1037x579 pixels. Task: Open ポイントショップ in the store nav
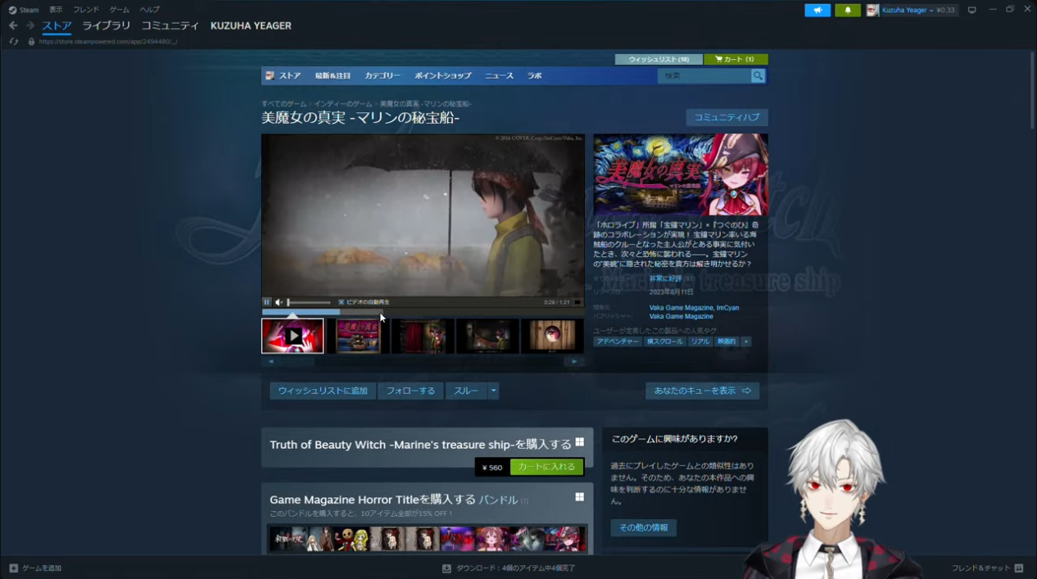pos(442,75)
